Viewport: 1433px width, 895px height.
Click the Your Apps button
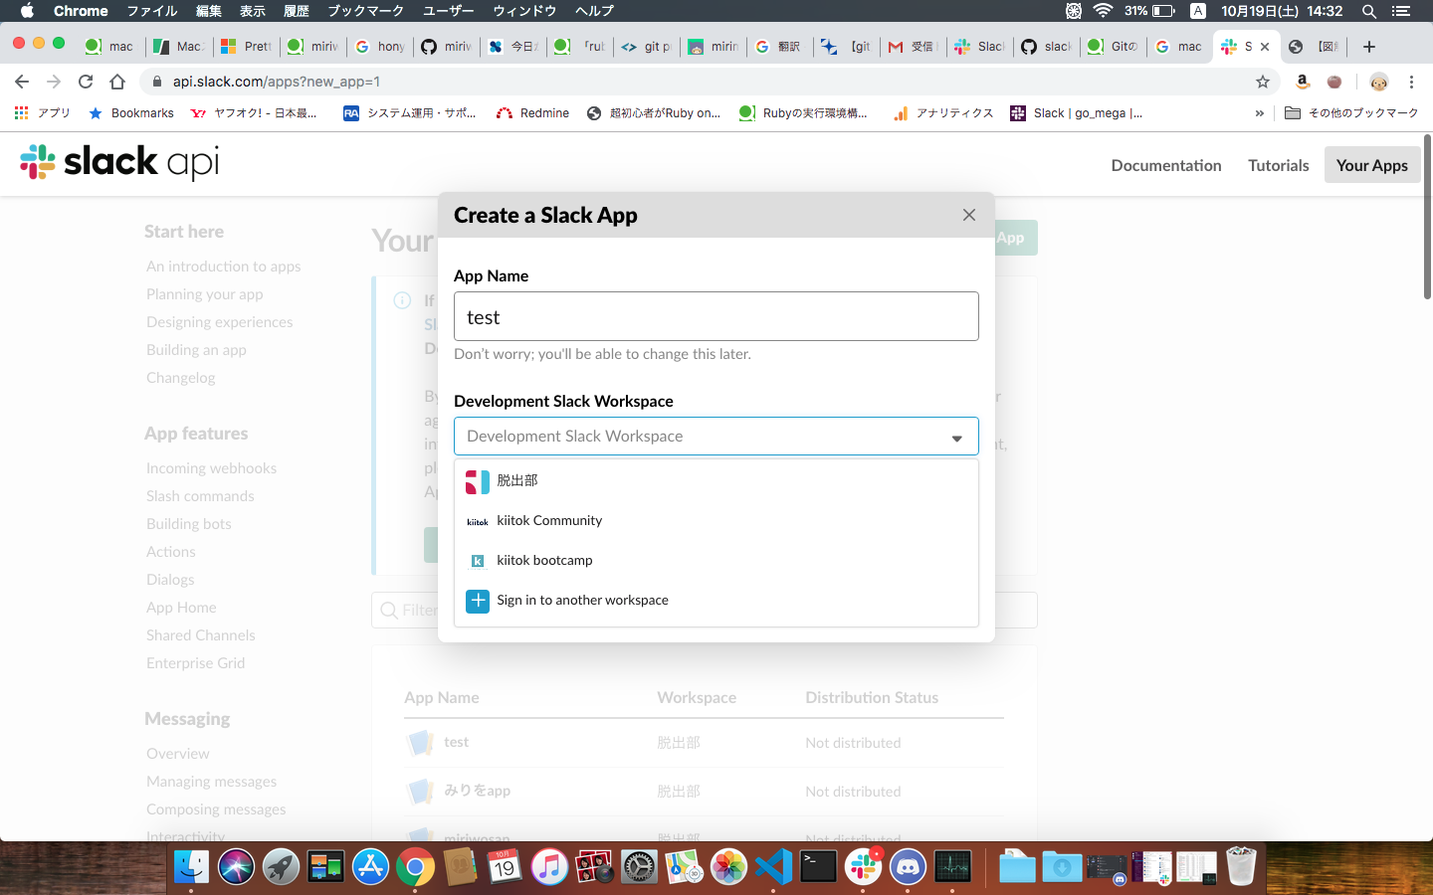pyautogui.click(x=1372, y=165)
